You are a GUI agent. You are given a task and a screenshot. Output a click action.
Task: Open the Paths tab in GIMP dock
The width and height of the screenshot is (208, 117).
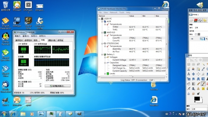point(200,20)
